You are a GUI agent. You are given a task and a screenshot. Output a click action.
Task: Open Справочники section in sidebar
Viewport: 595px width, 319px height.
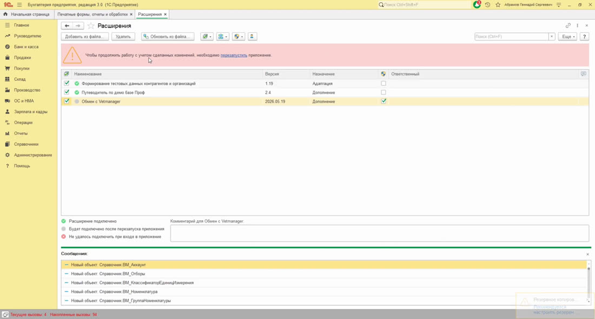pos(26,144)
